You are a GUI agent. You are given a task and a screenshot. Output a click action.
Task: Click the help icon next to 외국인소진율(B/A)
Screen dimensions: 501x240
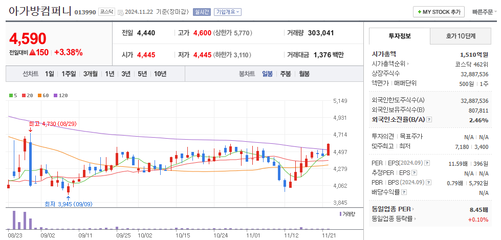point(429,120)
